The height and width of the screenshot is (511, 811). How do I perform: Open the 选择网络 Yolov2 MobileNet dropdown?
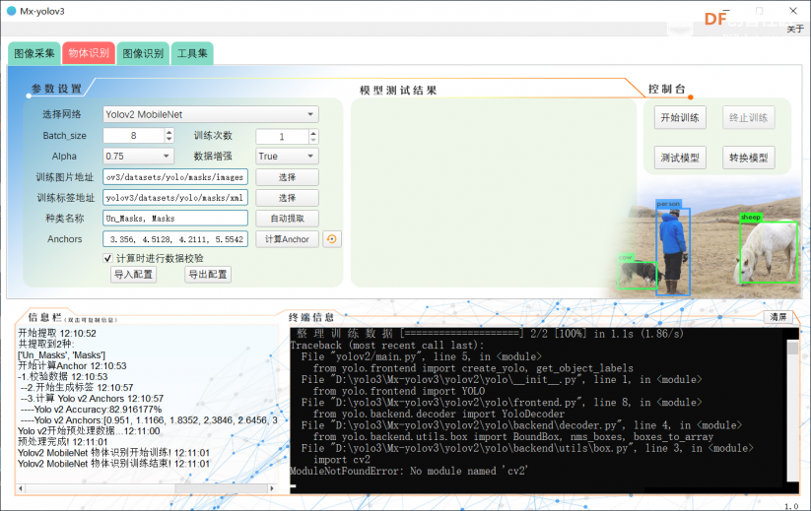[211, 114]
